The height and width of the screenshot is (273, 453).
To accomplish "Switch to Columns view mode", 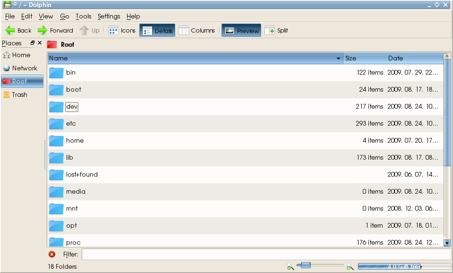I will [197, 30].
